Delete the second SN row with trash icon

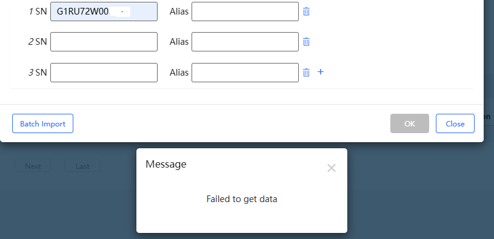(306, 42)
